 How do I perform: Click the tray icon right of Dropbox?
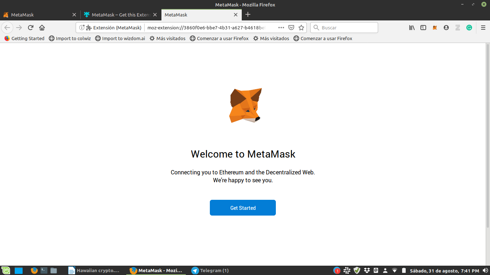[376, 270]
